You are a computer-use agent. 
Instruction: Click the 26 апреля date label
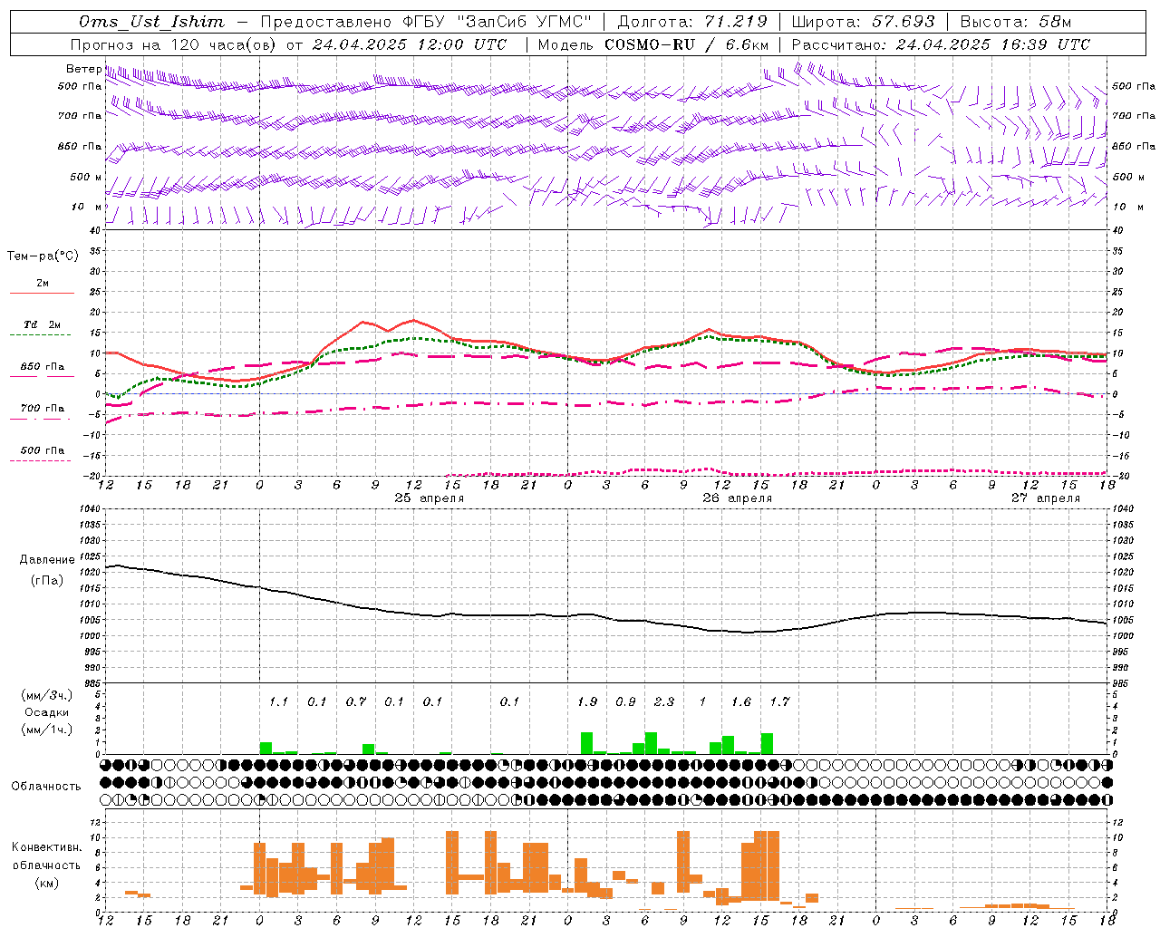(737, 498)
